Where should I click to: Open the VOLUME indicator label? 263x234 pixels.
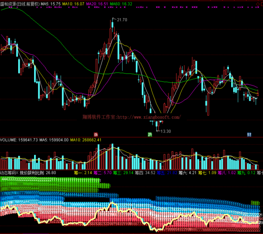(19, 140)
